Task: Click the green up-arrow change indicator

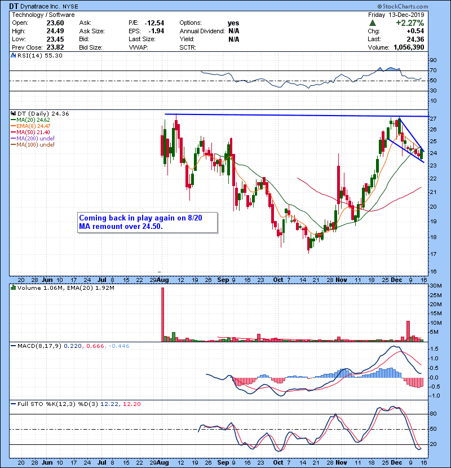Action: tap(372, 23)
